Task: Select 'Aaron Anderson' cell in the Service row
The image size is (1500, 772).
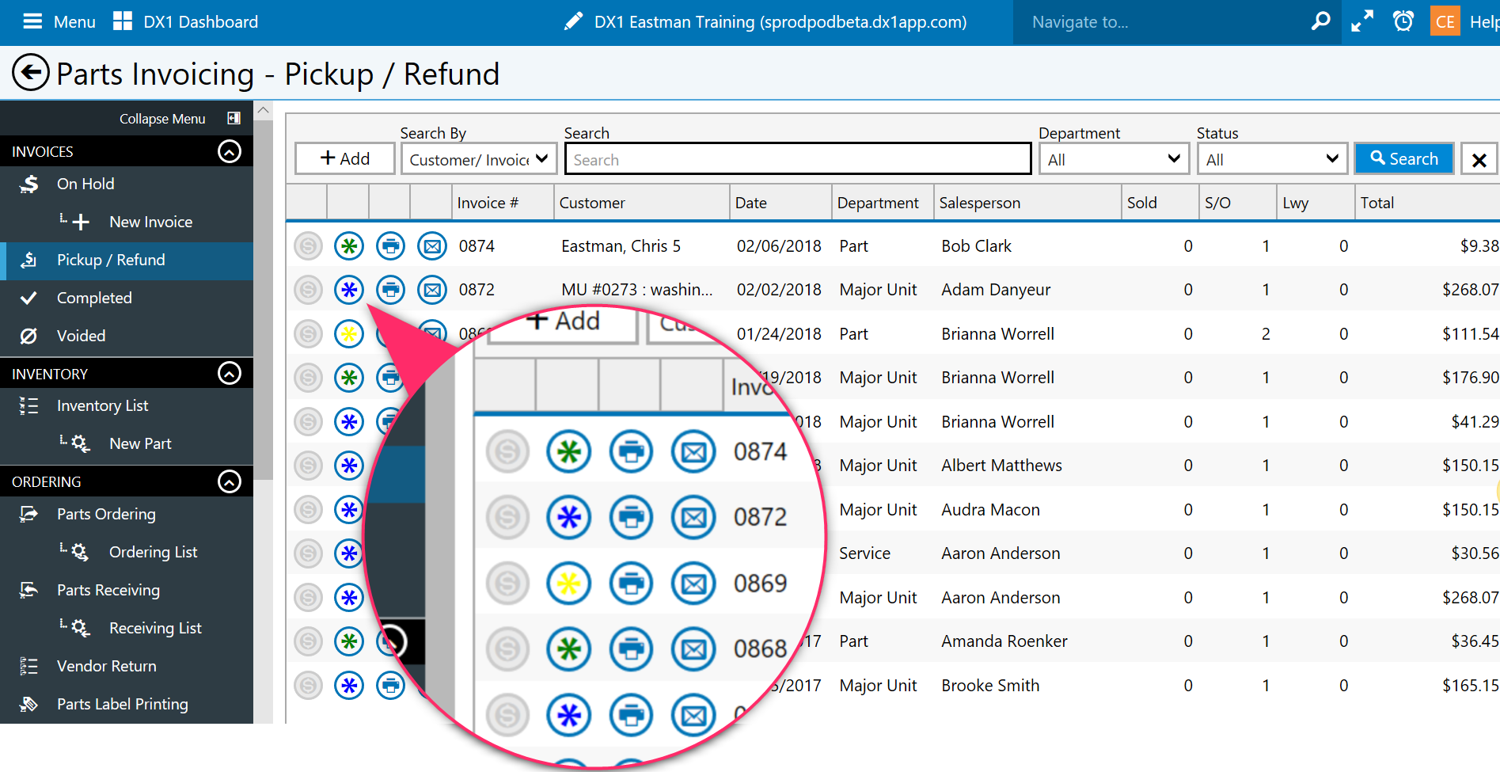Action: click(1001, 553)
